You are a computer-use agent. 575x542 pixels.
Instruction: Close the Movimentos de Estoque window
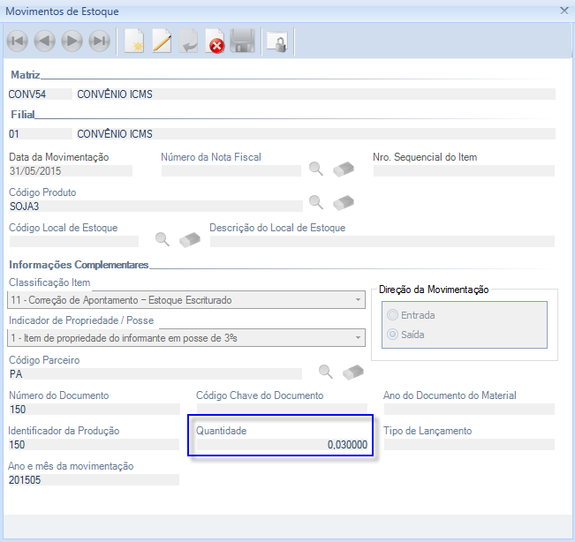pyautogui.click(x=564, y=11)
